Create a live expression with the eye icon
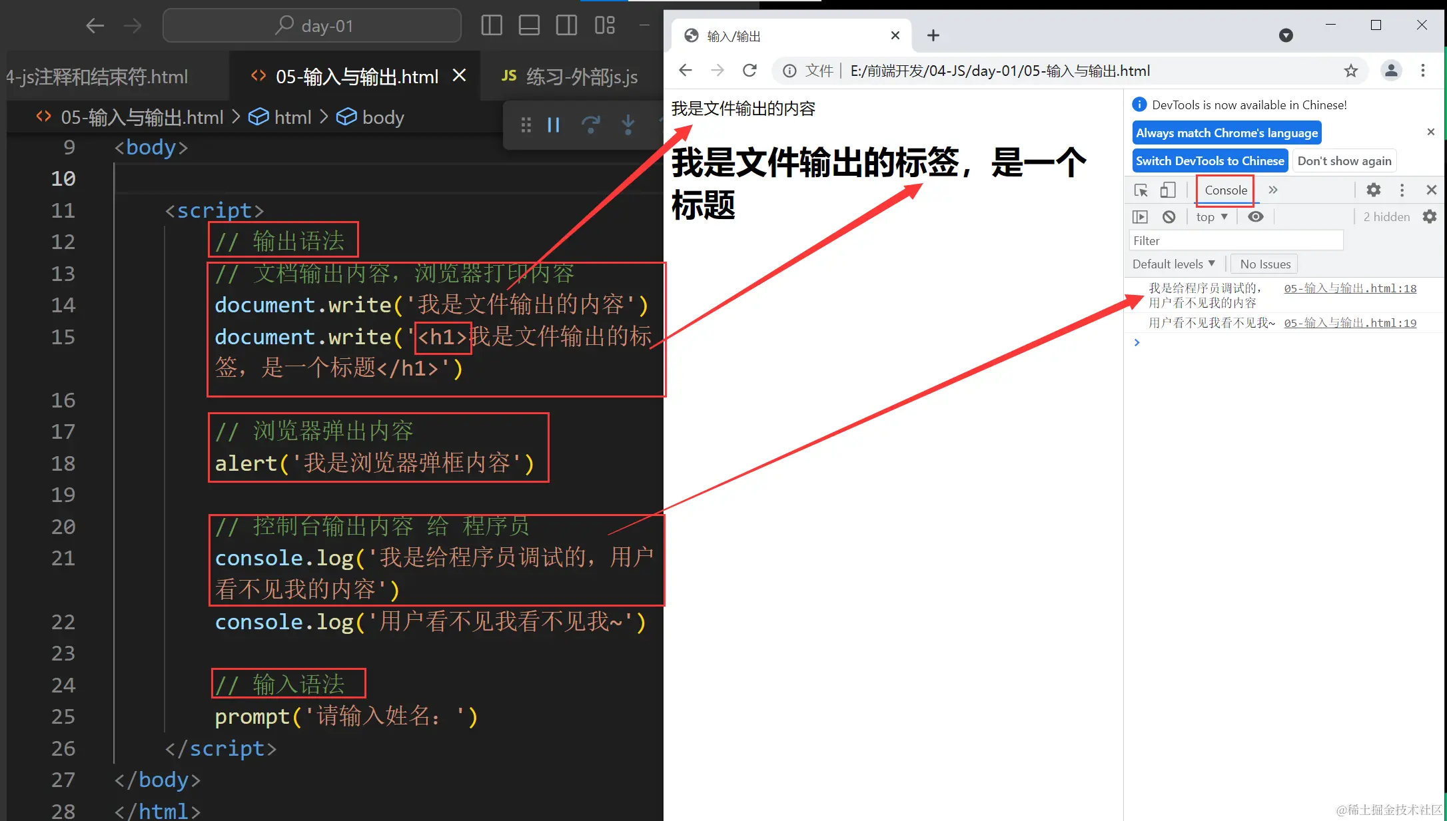 point(1256,217)
